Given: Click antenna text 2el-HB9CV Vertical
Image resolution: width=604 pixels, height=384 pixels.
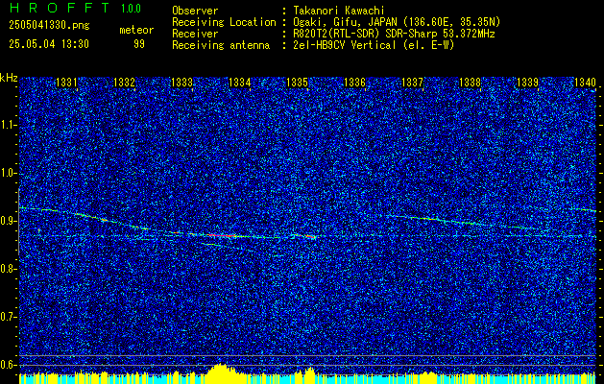Looking at the screenshot, I should pos(345,45).
